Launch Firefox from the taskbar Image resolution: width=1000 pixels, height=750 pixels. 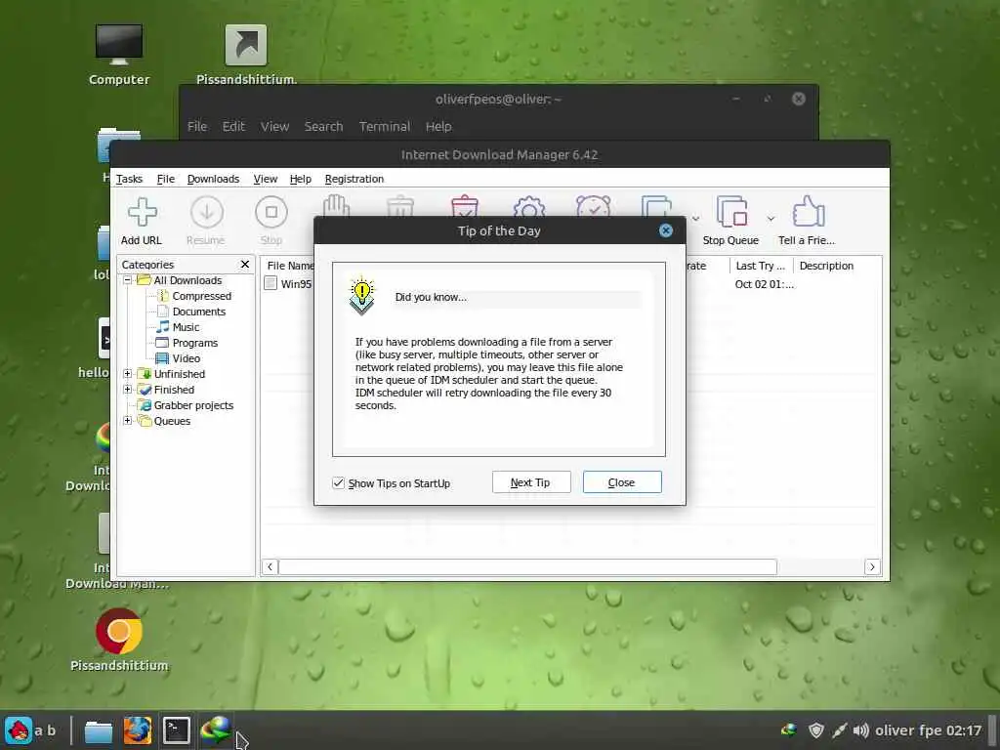click(137, 730)
